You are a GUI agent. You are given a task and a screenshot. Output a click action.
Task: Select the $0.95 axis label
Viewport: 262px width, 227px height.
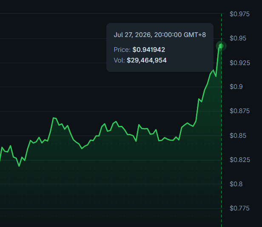238,38
